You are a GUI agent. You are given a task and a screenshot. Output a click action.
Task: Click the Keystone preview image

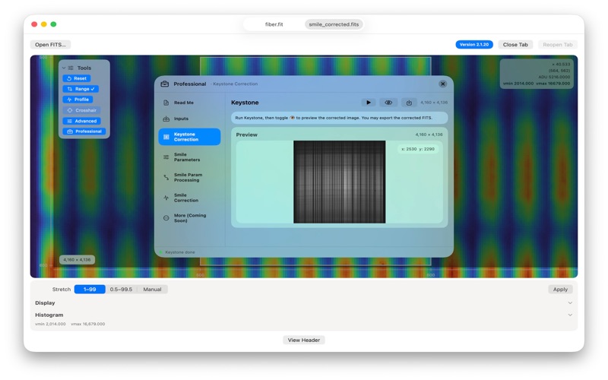339,182
